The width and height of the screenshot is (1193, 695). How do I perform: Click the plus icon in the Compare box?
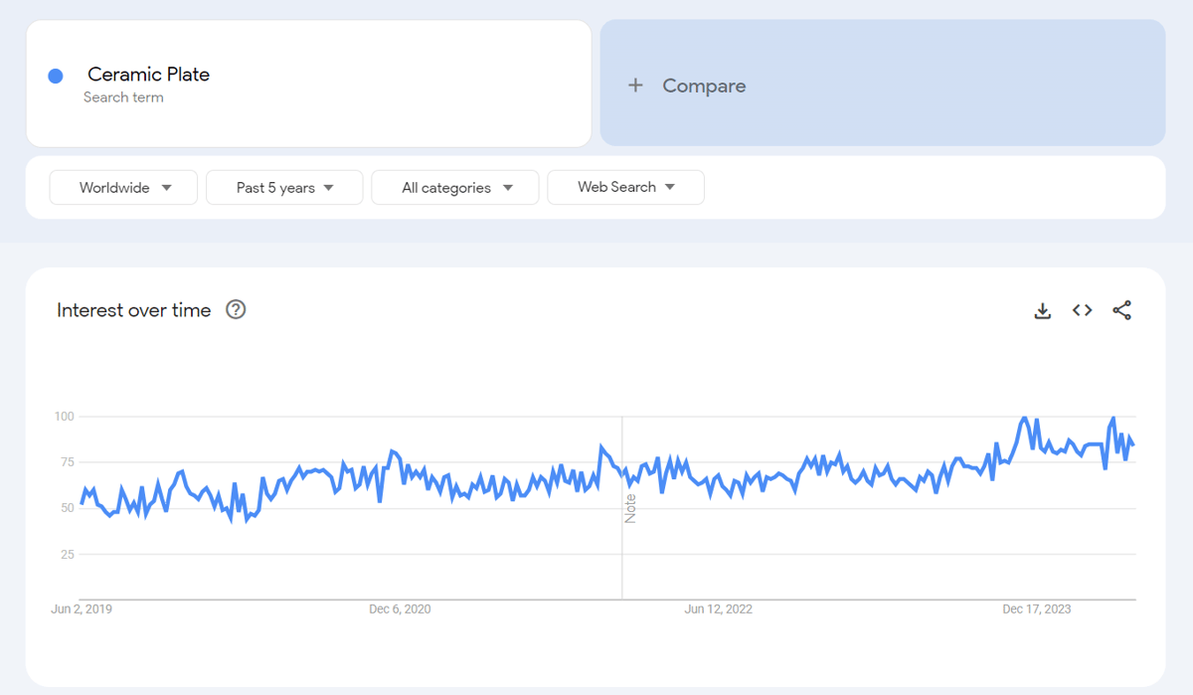pos(635,86)
